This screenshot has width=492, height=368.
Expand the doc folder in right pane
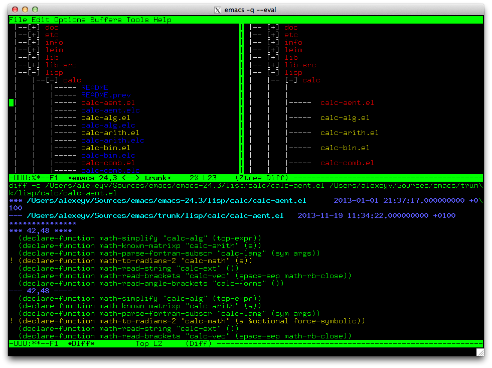click(273, 27)
